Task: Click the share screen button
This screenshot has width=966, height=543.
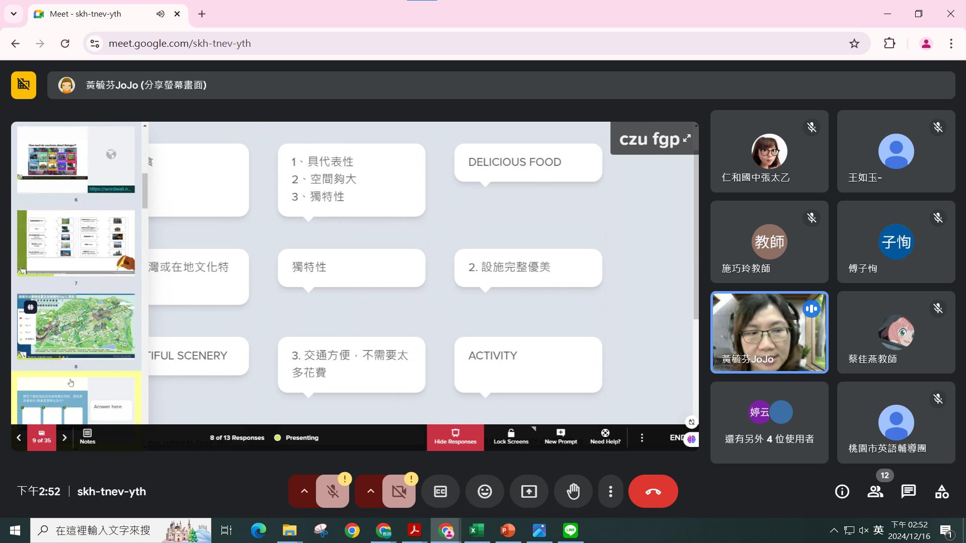Action: coord(529,491)
